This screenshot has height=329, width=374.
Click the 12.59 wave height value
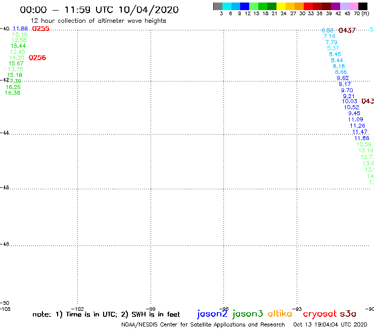[x=364, y=144]
